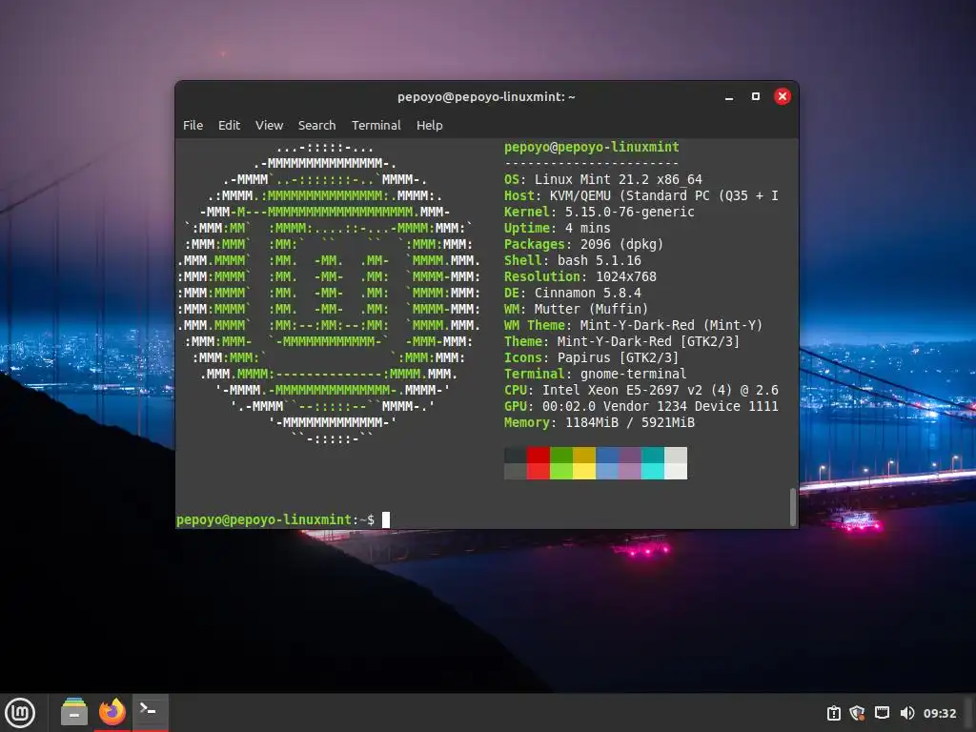Viewport: 976px width, 732px height.
Task: Click the 'Packages: 2096 (dpkg)' line
Action: (x=584, y=244)
